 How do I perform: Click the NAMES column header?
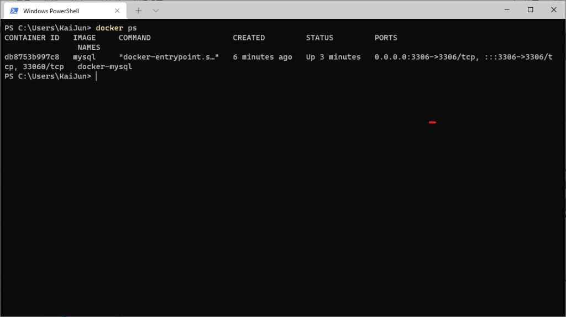(x=89, y=48)
